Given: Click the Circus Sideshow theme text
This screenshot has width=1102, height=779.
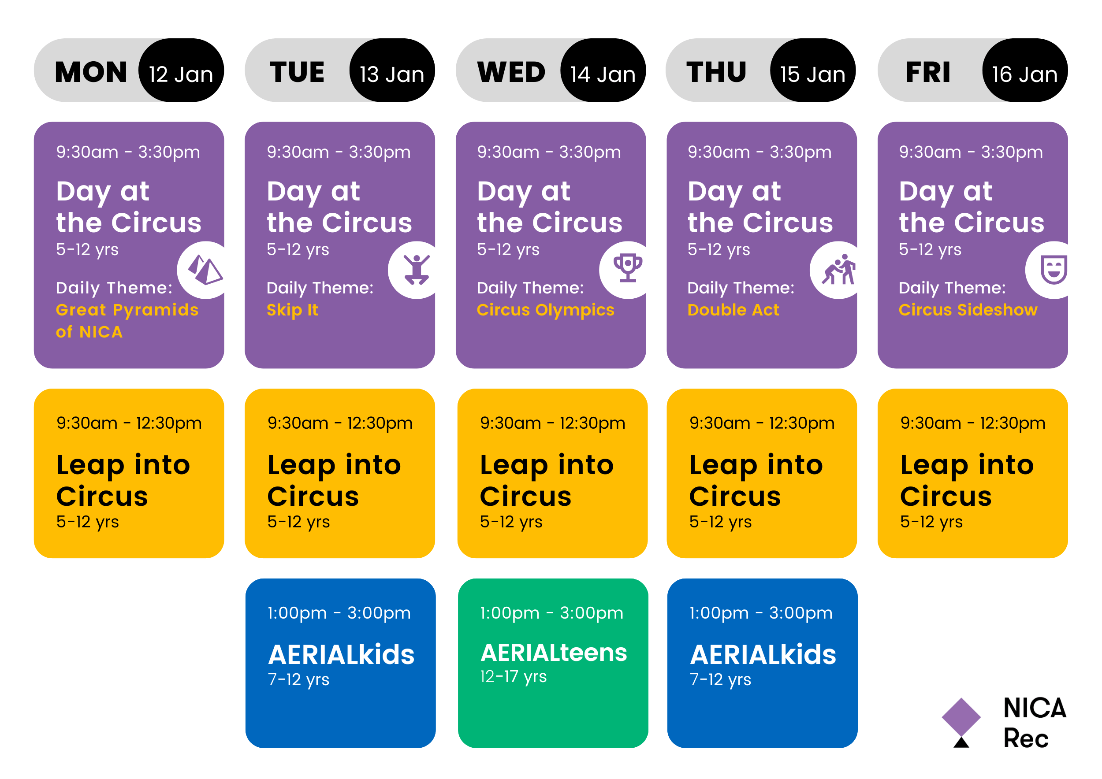Looking at the screenshot, I should [968, 310].
